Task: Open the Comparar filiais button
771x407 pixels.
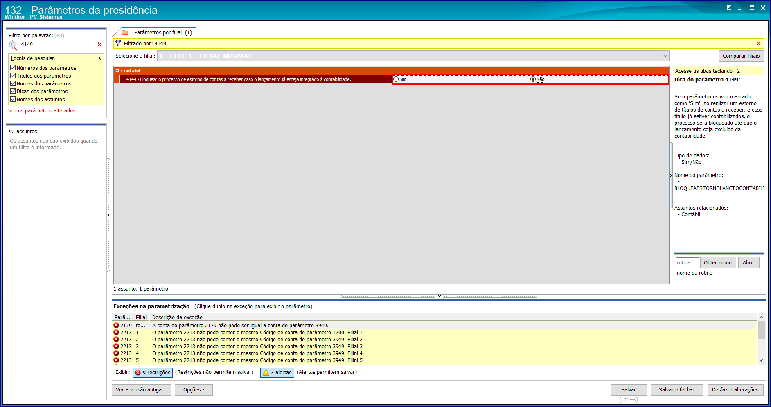Action: coord(741,56)
